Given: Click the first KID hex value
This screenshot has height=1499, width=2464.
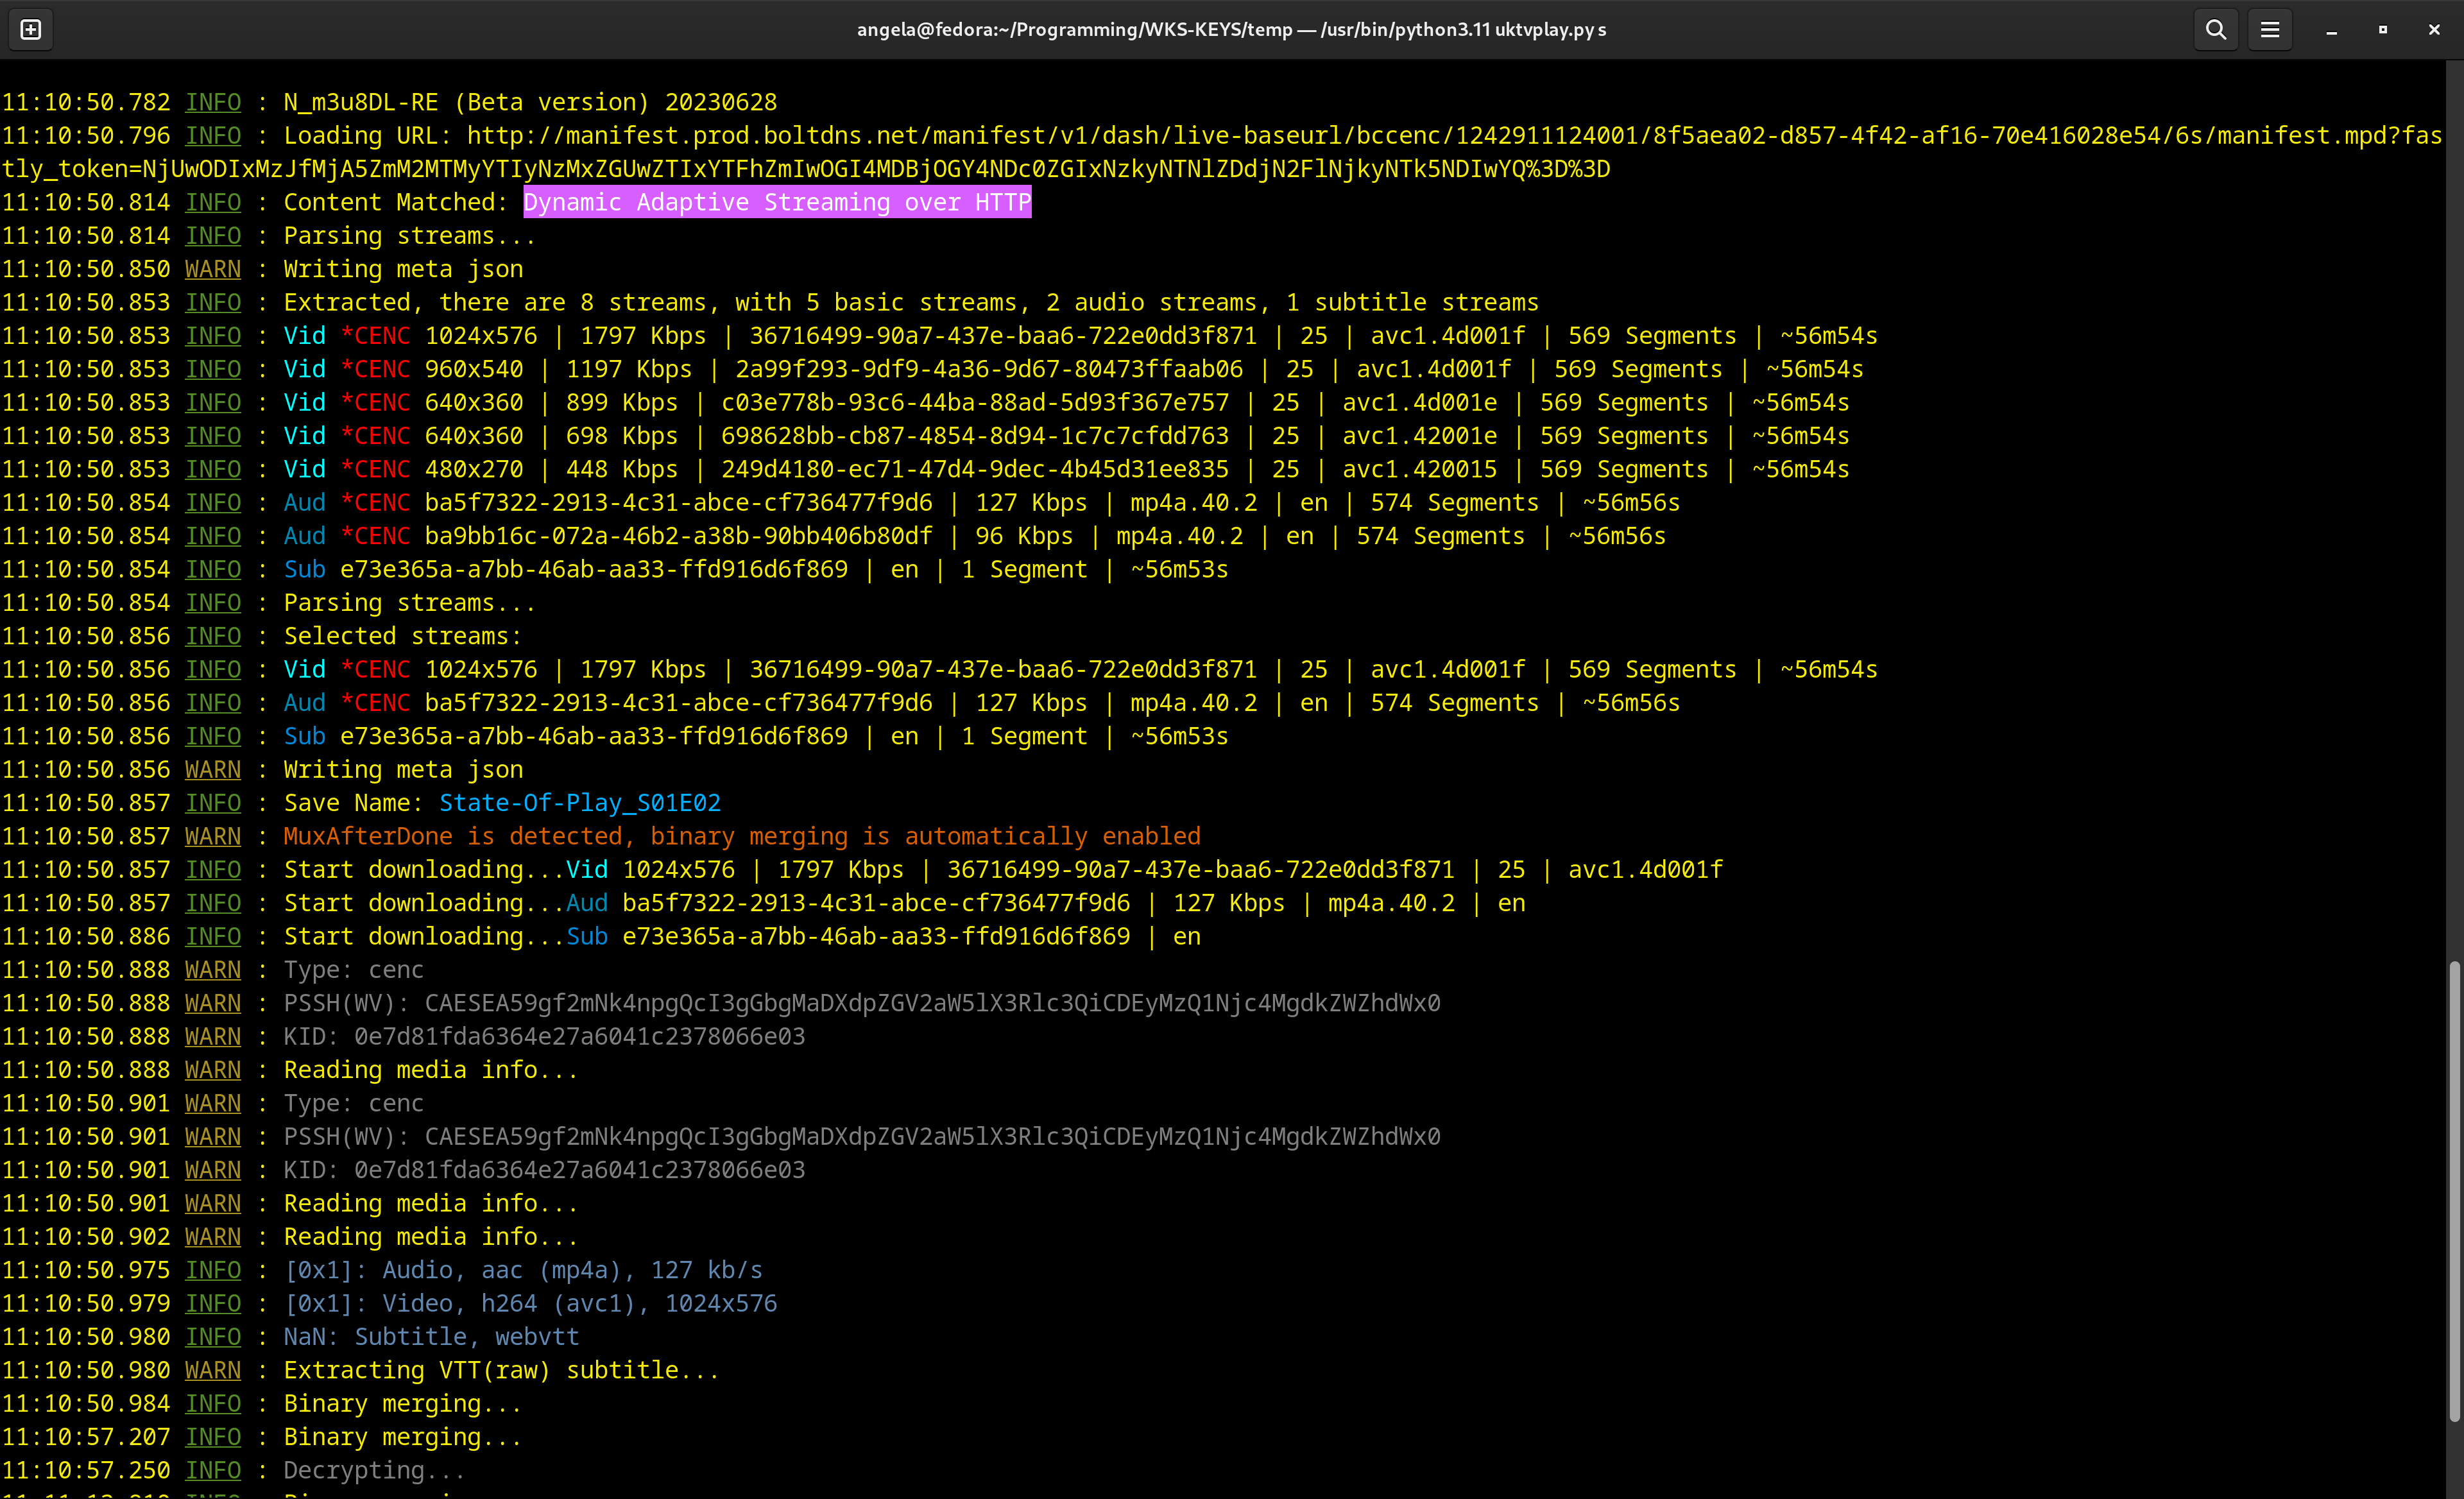Looking at the screenshot, I should [x=579, y=1036].
